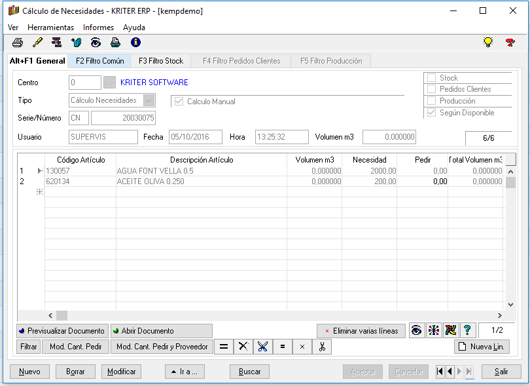Click the Mod. Cant. Pedir button
Screen dimensions: 530x386
click(x=76, y=347)
